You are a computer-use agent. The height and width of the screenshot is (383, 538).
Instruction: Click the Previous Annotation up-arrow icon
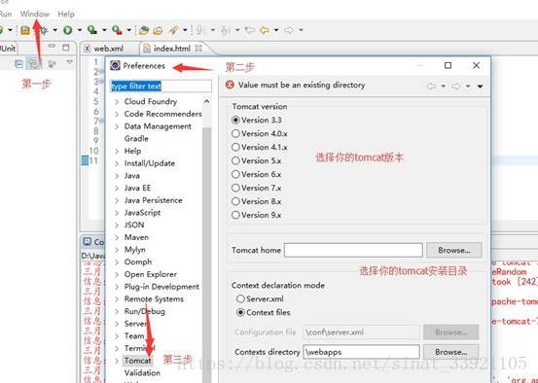pyautogui.click(x=224, y=30)
